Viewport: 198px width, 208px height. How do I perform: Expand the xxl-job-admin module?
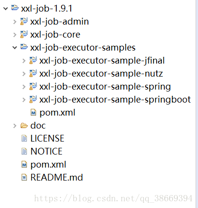(15, 22)
